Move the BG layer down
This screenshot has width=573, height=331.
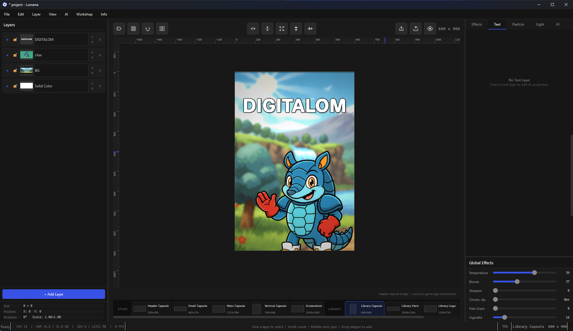click(92, 73)
